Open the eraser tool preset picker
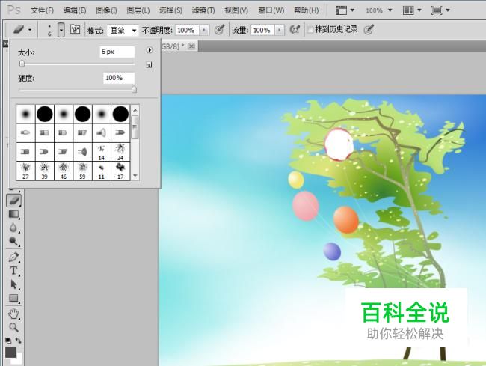Image resolution: width=486 pixels, height=366 pixels. 22,30
